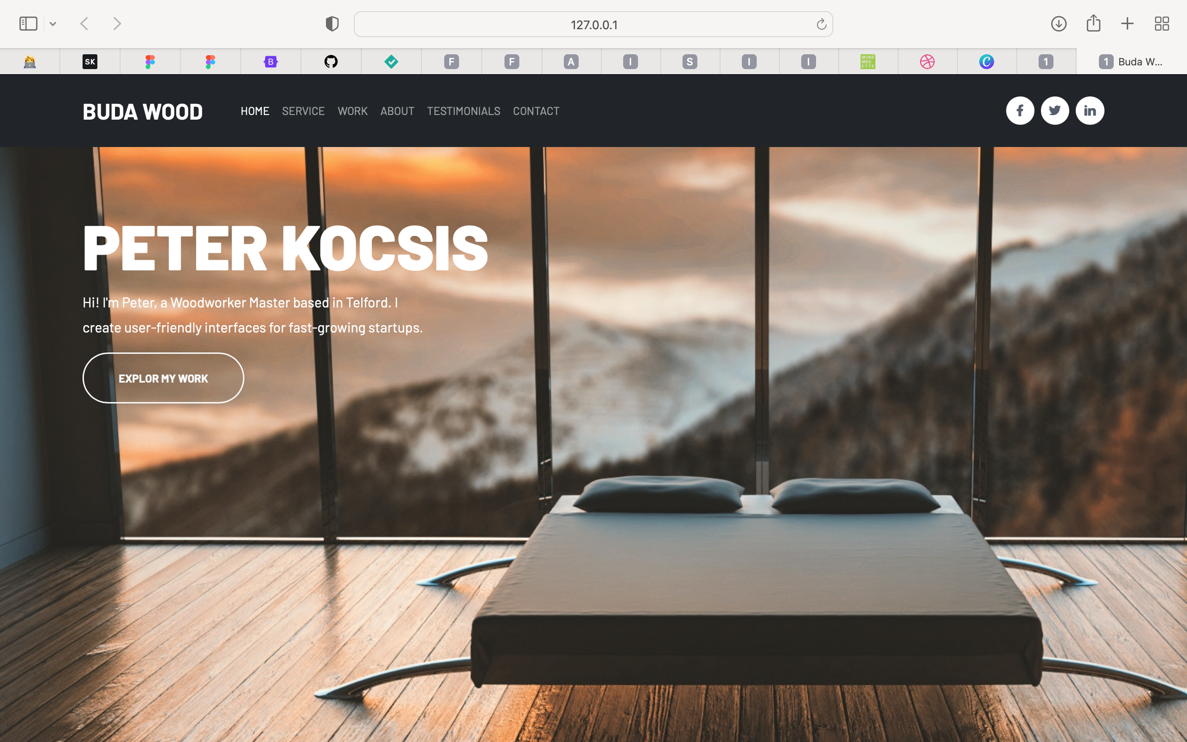Click the browser share/export dropdown
This screenshot has height=742, width=1187.
click(1094, 23)
